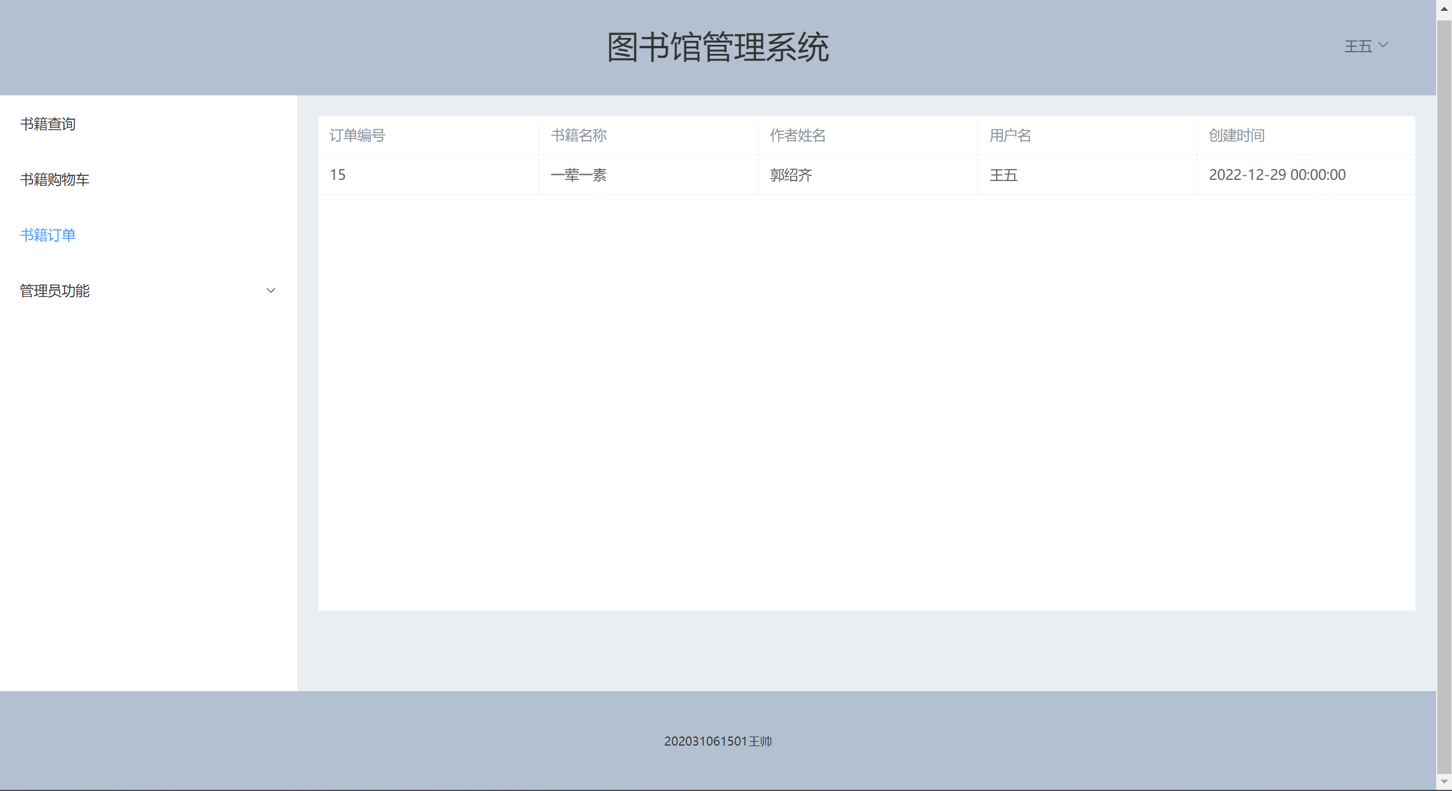This screenshot has height=791, width=1452.
Task: Go to 书籍购物车 page
Action: tap(55, 179)
